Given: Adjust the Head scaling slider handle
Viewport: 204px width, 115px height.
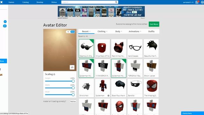Looking at the screenshot, I should pyautogui.click(x=73, y=95).
